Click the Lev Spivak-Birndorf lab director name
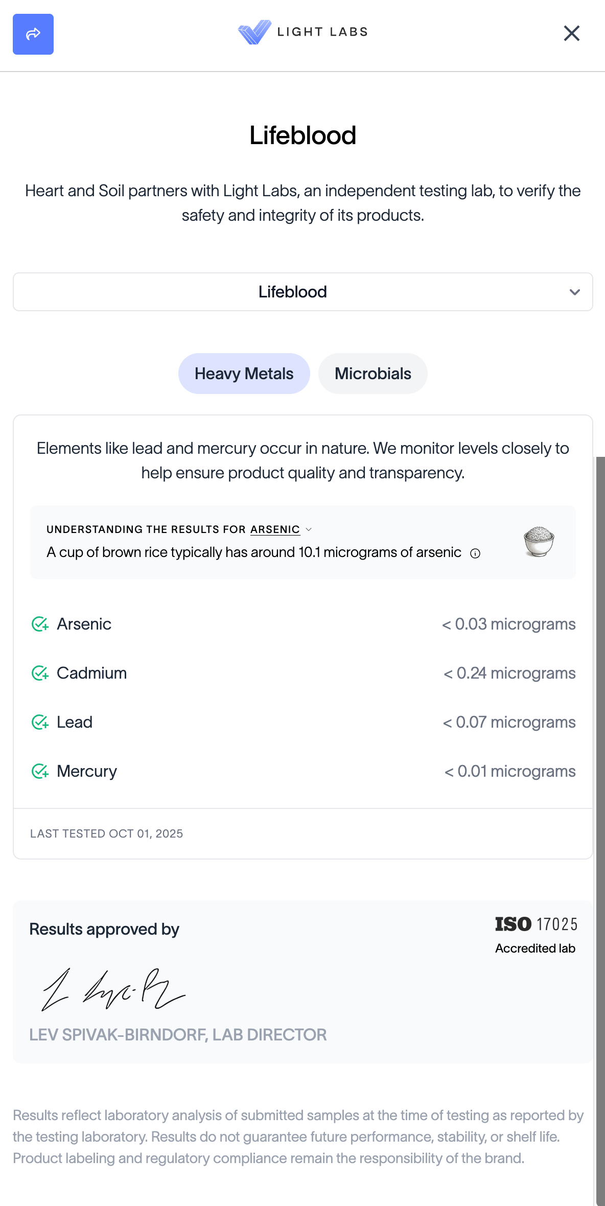Viewport: 605px width, 1206px height. pyautogui.click(x=178, y=1035)
